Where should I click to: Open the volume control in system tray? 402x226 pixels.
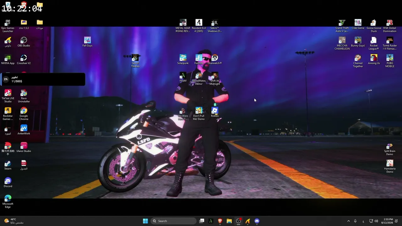click(376, 221)
